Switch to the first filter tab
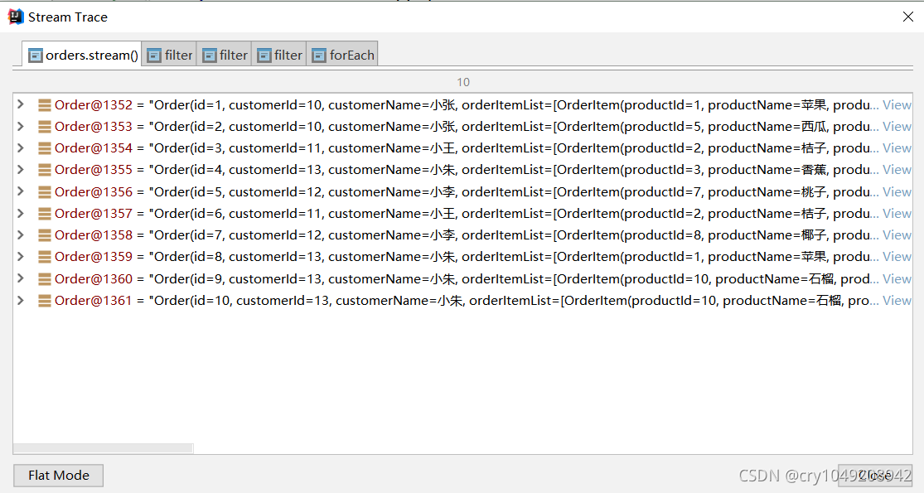This screenshot has height=493, width=924. [x=177, y=55]
